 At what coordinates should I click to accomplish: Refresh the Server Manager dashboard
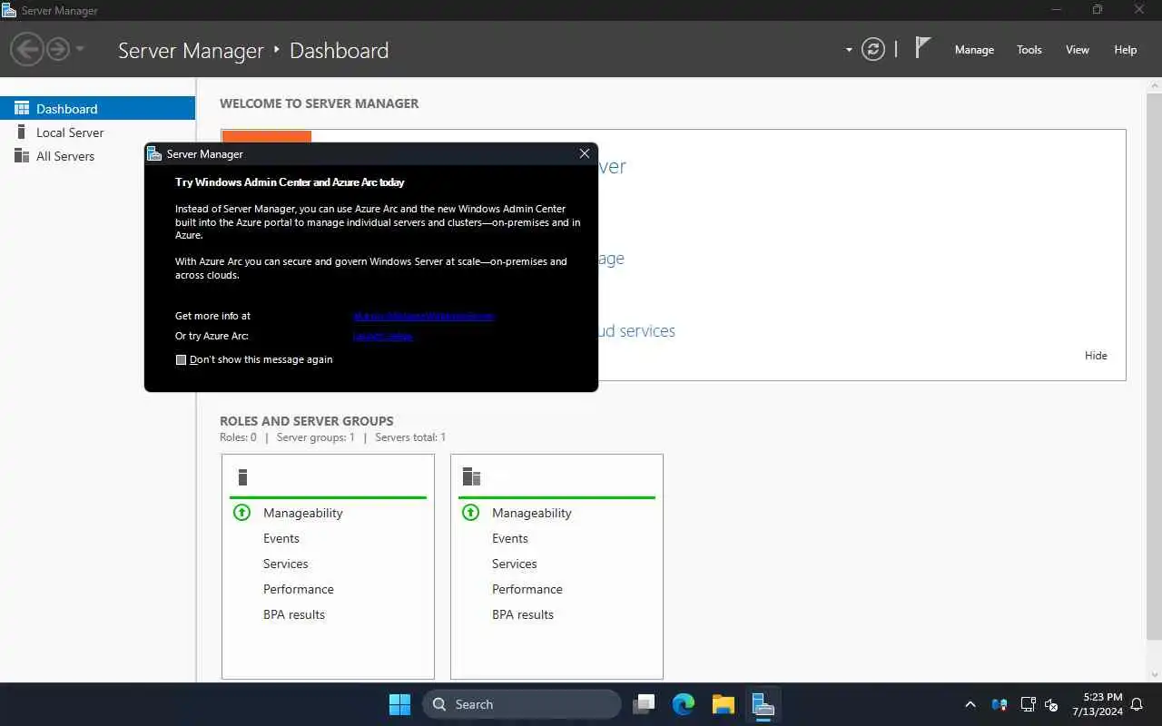point(872,49)
